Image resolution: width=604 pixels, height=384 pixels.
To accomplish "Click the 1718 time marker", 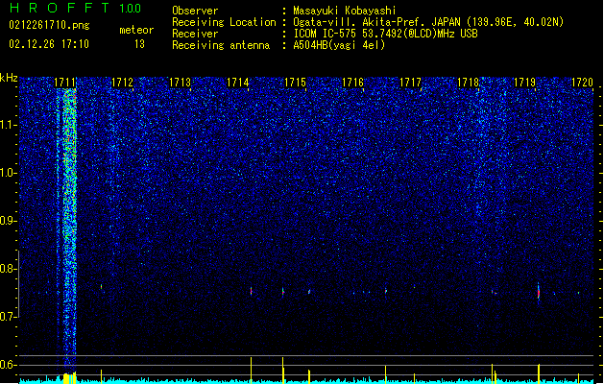I will [x=468, y=83].
